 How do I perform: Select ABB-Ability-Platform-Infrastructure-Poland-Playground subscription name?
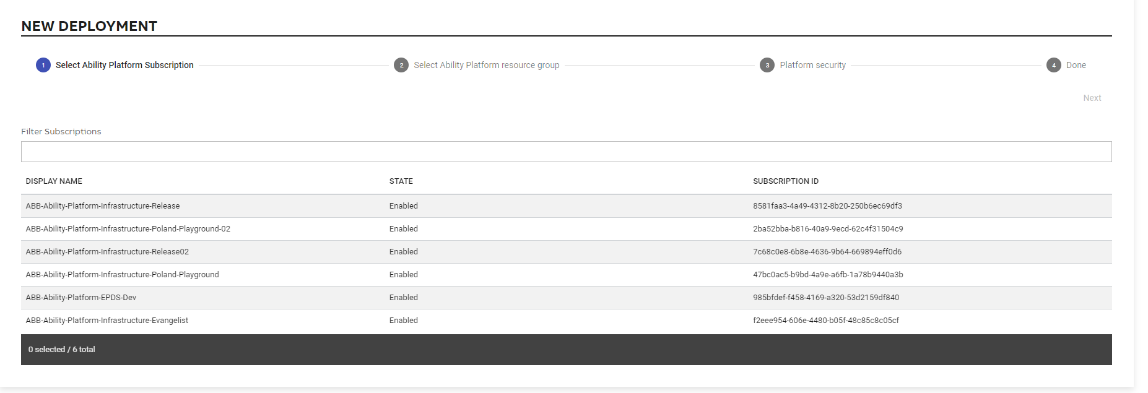coord(122,275)
